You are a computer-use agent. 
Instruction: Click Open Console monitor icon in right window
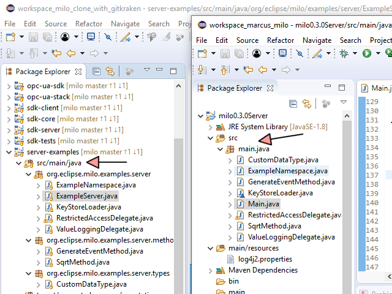pos(283,53)
